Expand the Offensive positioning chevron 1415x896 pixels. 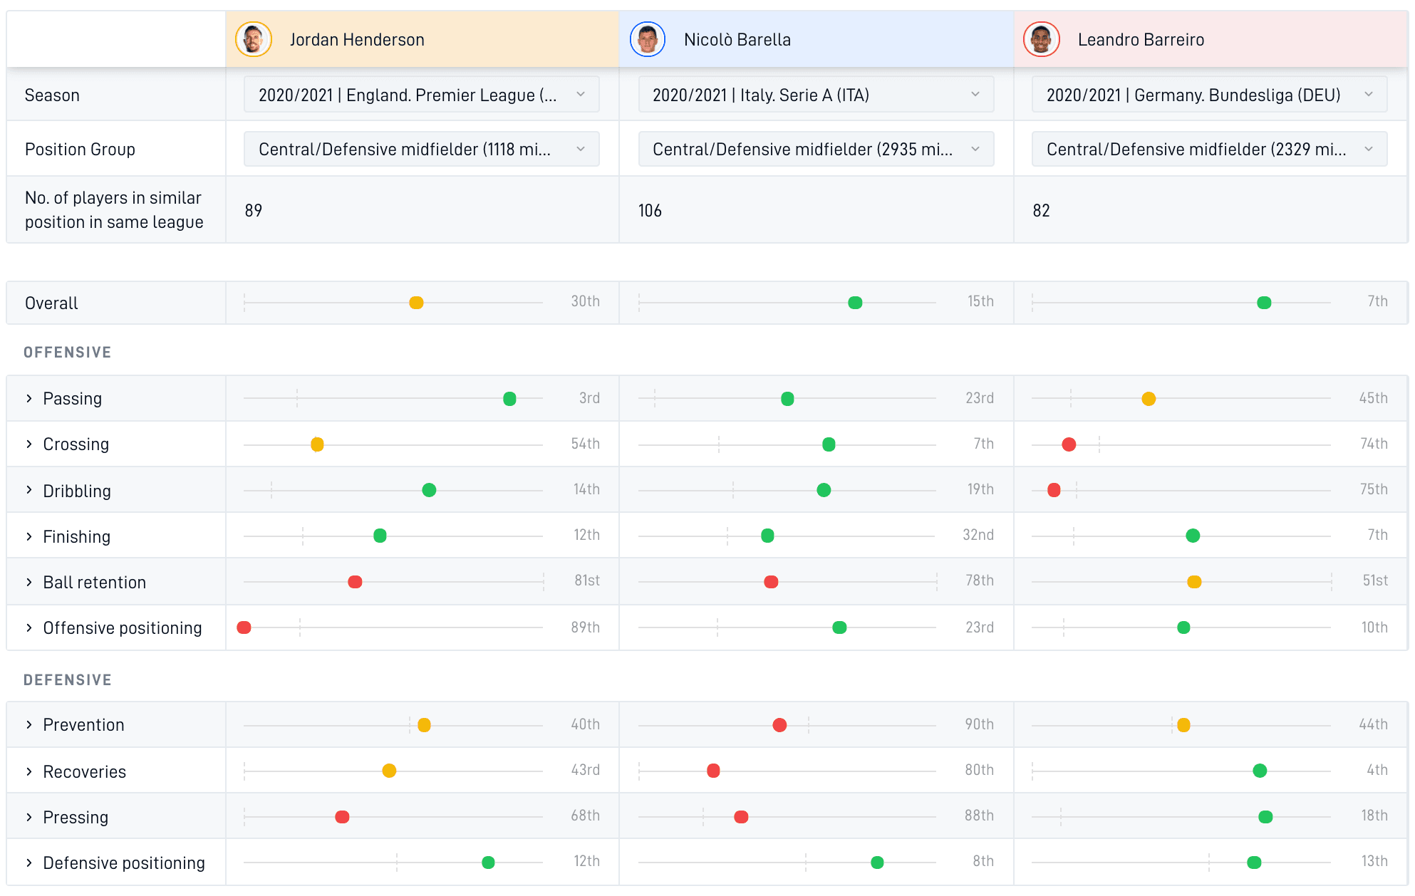tap(29, 627)
